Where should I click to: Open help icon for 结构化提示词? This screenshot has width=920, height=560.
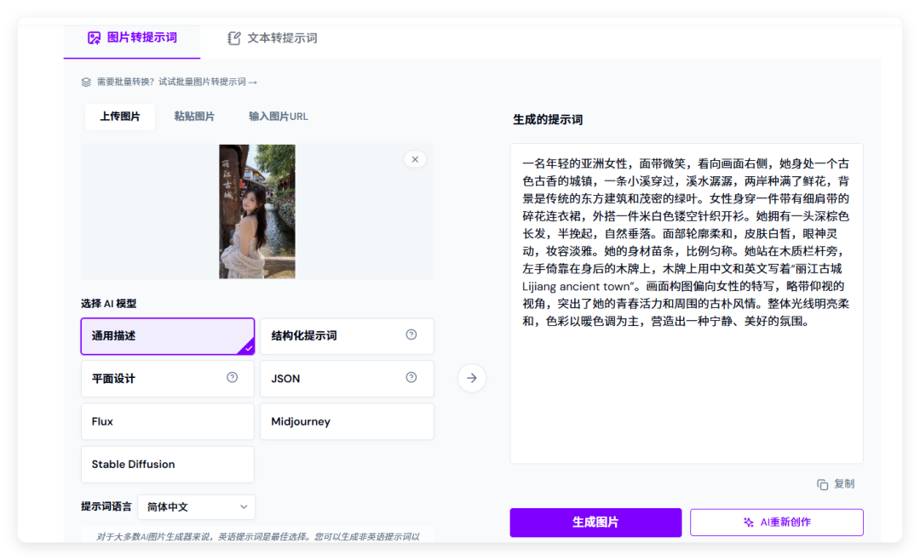tap(411, 334)
